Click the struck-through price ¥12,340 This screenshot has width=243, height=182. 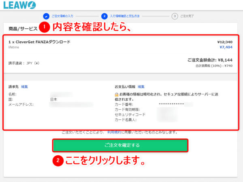(225, 42)
